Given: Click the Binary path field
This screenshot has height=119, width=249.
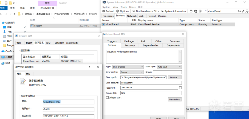Looking at the screenshot, I should tap(143, 77).
